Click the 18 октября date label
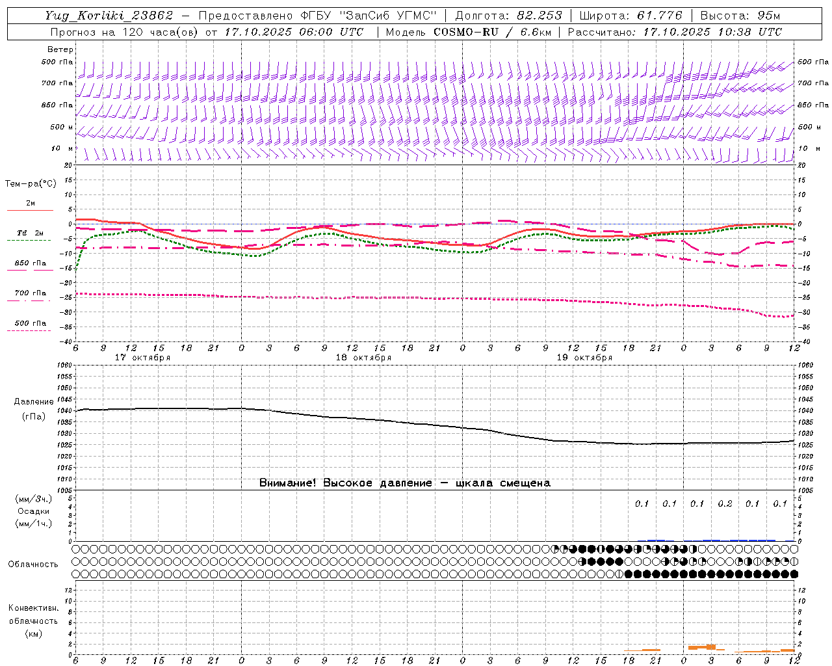Viewport: 832px width, 666px height. [363, 358]
